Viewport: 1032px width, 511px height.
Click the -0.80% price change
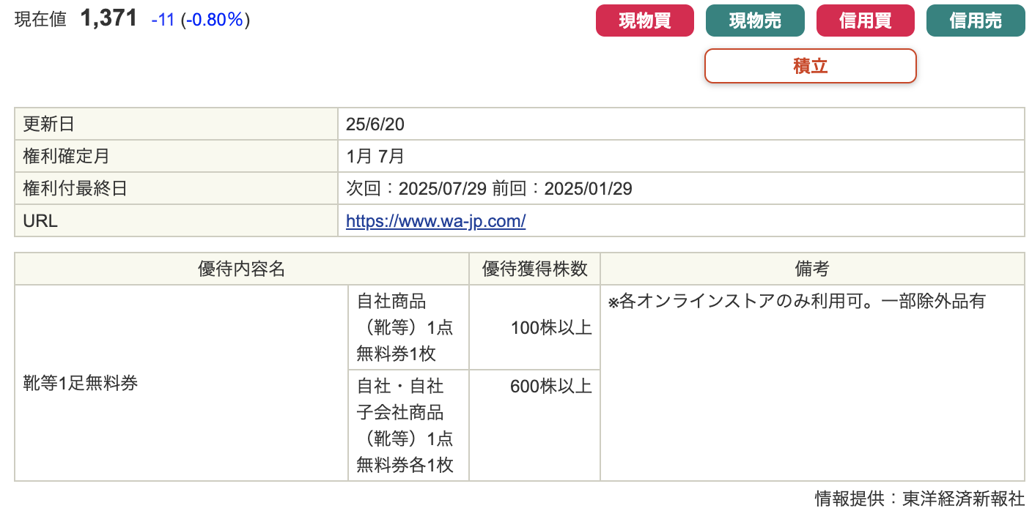[215, 20]
